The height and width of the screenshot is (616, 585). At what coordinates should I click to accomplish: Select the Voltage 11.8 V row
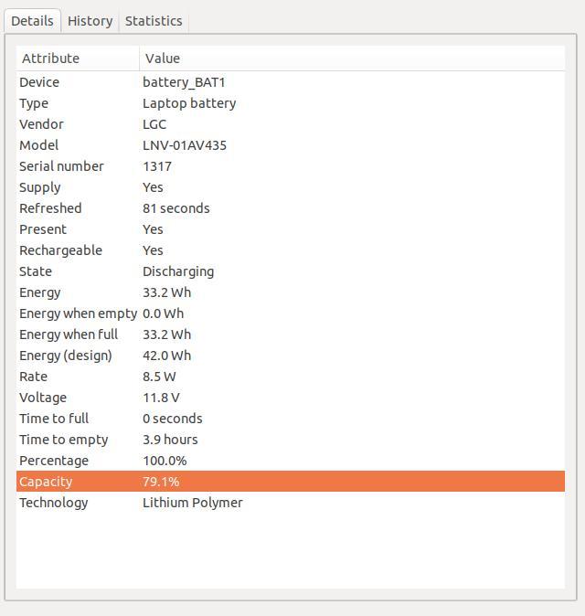click(x=291, y=398)
